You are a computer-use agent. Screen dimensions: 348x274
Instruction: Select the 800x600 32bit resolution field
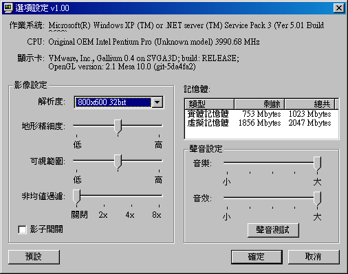(x=113, y=102)
